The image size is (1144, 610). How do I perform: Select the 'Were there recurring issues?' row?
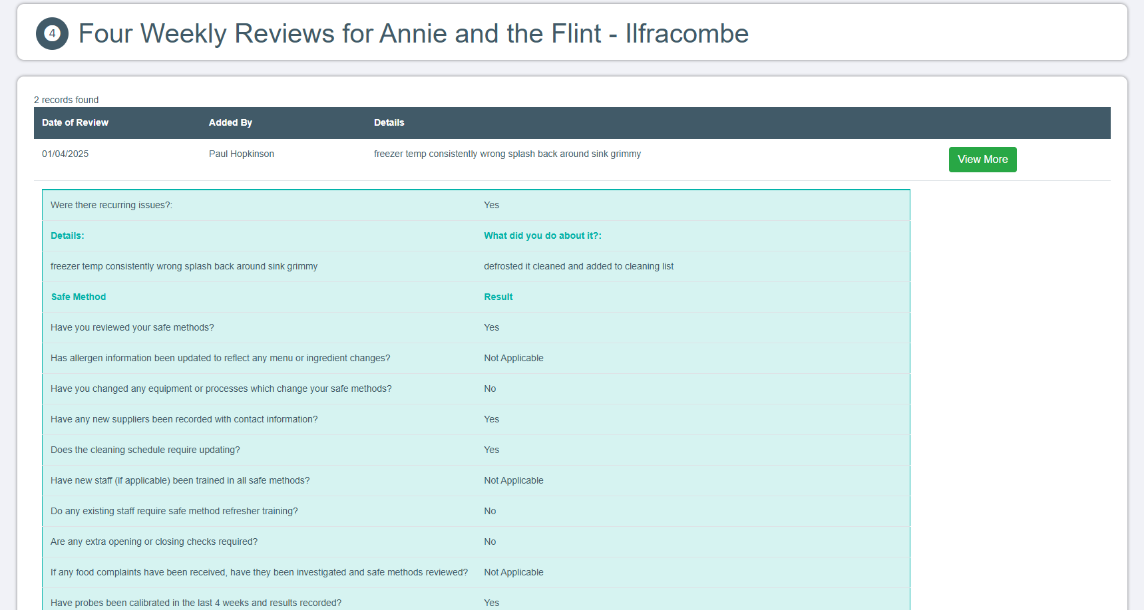click(111, 205)
